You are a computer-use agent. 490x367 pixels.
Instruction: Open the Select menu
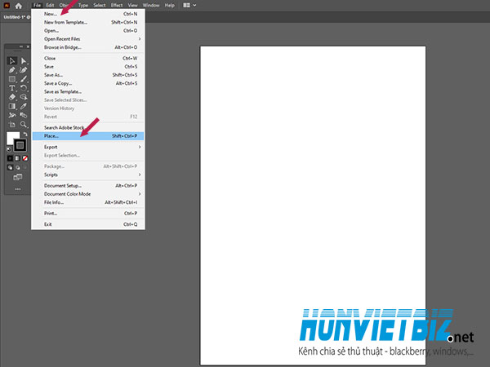coord(100,6)
